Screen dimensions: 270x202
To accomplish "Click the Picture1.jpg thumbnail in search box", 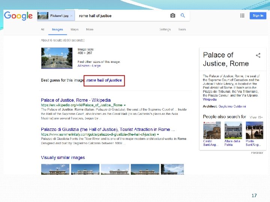I will 43,16.
